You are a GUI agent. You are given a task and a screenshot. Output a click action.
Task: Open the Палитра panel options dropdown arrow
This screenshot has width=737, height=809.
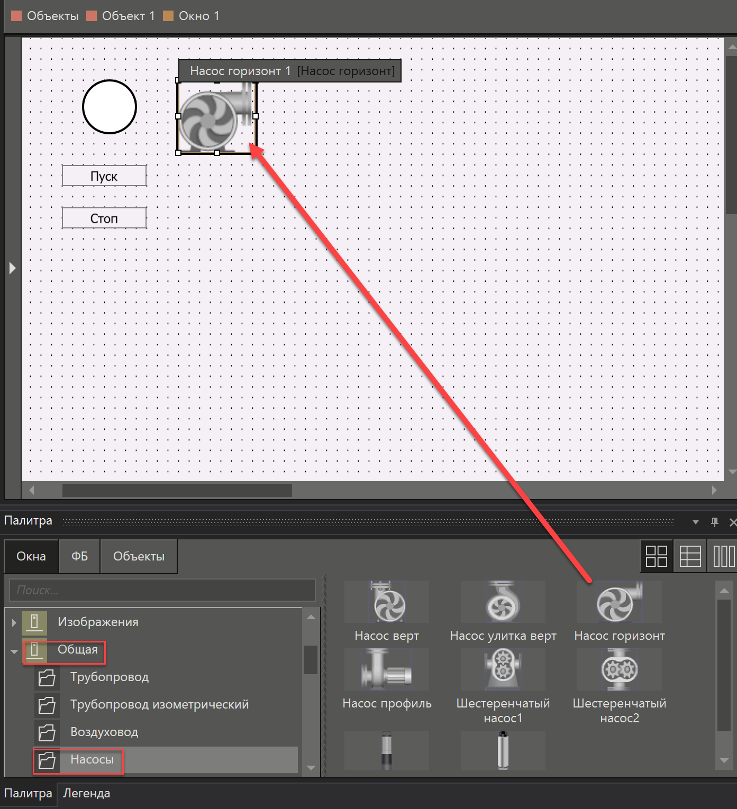tap(696, 522)
